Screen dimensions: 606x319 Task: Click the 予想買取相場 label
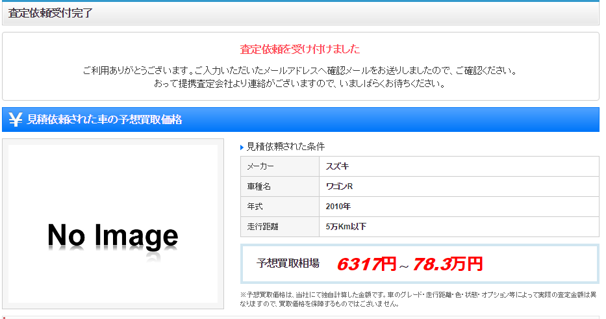click(x=288, y=264)
